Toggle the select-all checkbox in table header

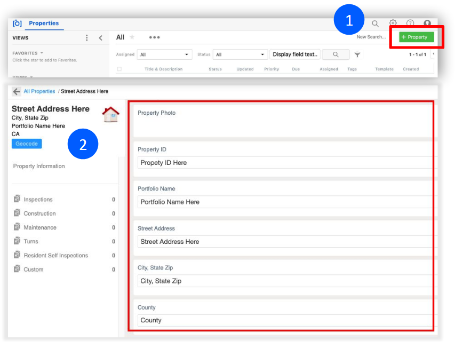coord(119,69)
